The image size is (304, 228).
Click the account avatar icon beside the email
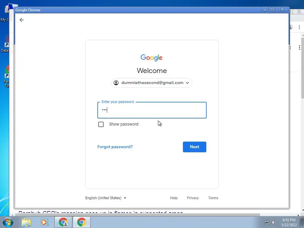tap(116, 83)
